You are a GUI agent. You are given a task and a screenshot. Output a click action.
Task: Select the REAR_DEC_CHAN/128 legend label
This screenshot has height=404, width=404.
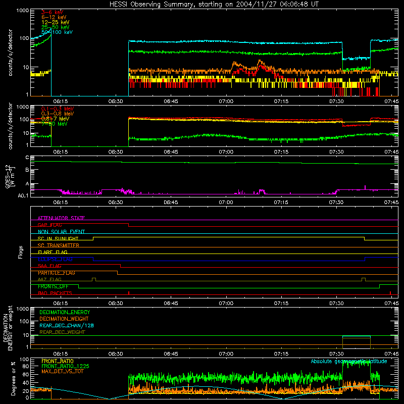click(x=67, y=326)
